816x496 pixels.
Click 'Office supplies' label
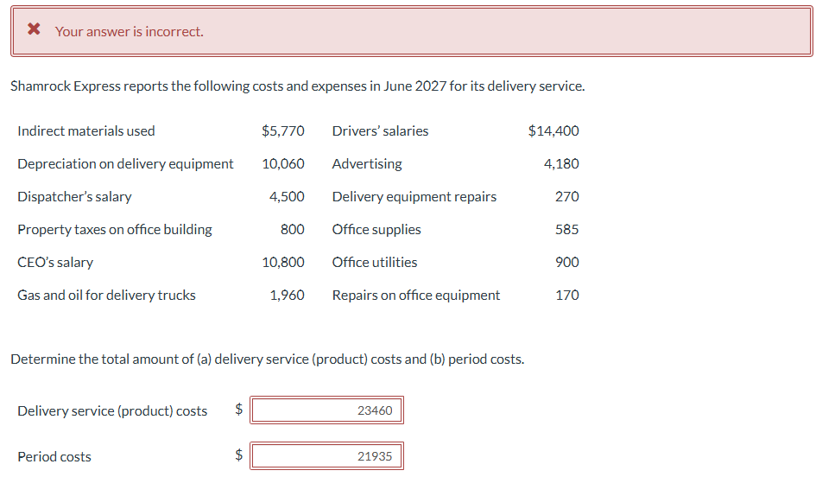pos(376,230)
